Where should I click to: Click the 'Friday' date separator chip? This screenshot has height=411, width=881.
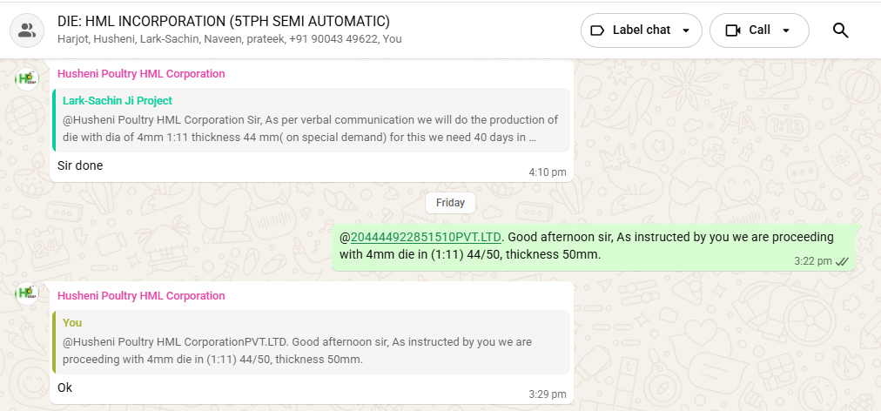[x=450, y=203]
